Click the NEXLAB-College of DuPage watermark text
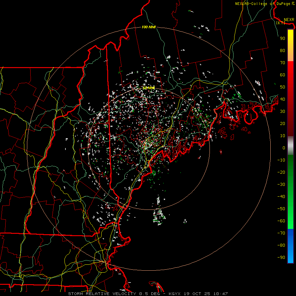Image resolution: width=296 pixels, height=296 pixels. (265, 4)
